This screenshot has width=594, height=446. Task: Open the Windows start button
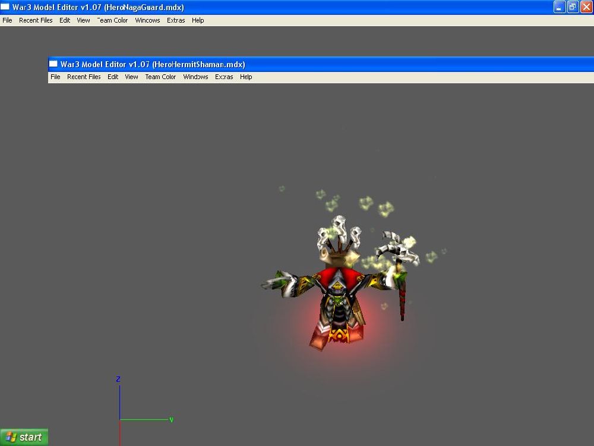pyautogui.click(x=24, y=437)
